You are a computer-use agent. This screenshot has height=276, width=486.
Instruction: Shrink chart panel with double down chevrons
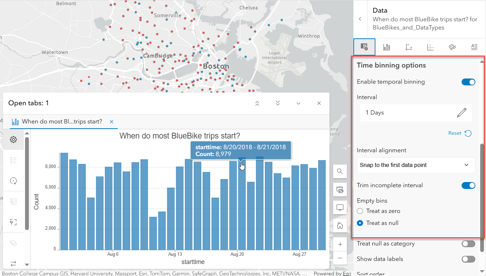coord(278,103)
